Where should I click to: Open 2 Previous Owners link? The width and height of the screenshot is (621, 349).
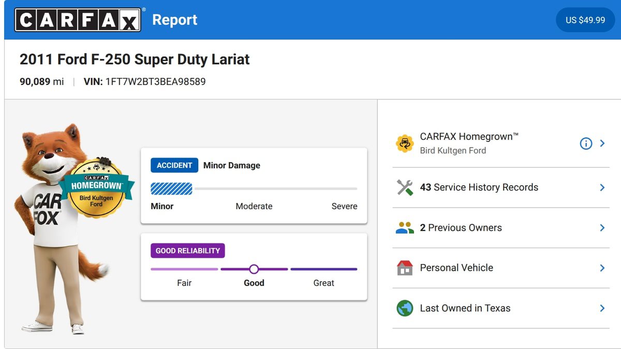[461, 228]
